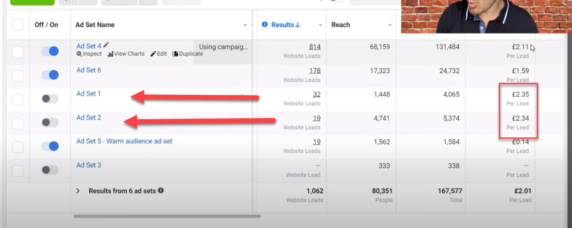This screenshot has height=228, width=572.
Task: Click the horizontal scrollbar below the table
Action: tap(167, 216)
